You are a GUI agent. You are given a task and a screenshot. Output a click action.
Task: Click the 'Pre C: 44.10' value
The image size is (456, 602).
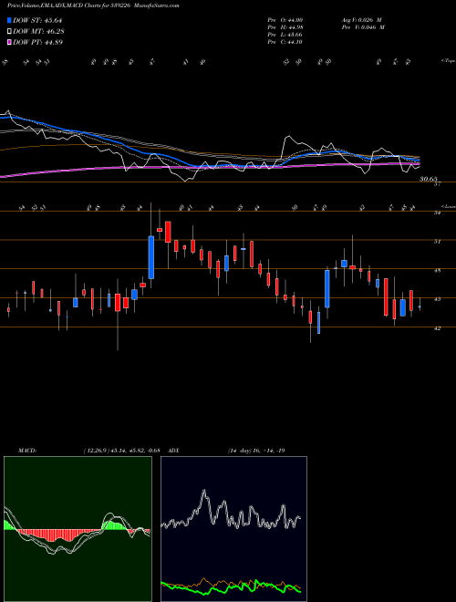pyautogui.click(x=285, y=42)
